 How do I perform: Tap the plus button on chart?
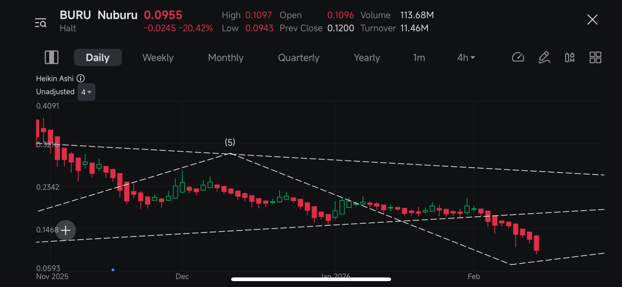pos(65,230)
